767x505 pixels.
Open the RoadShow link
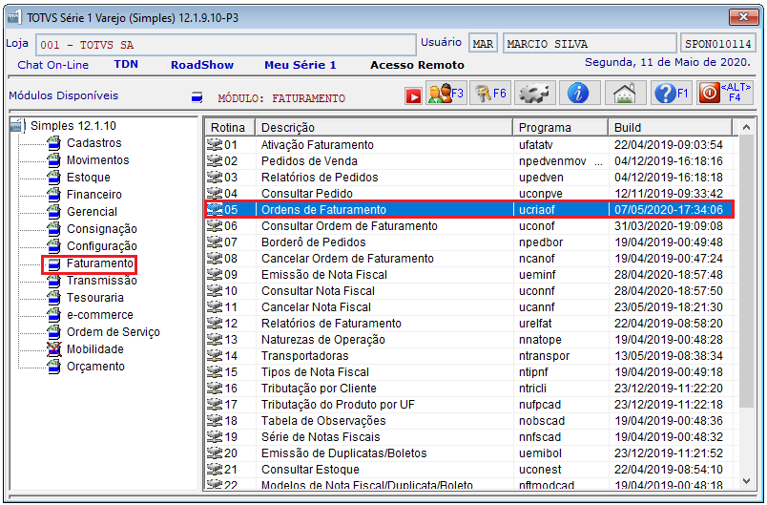202,65
